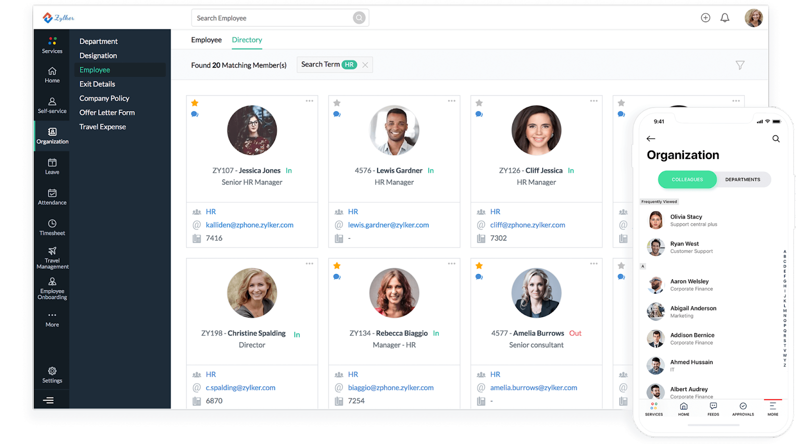
Task: Click the add plus circle icon
Action: [x=705, y=17]
